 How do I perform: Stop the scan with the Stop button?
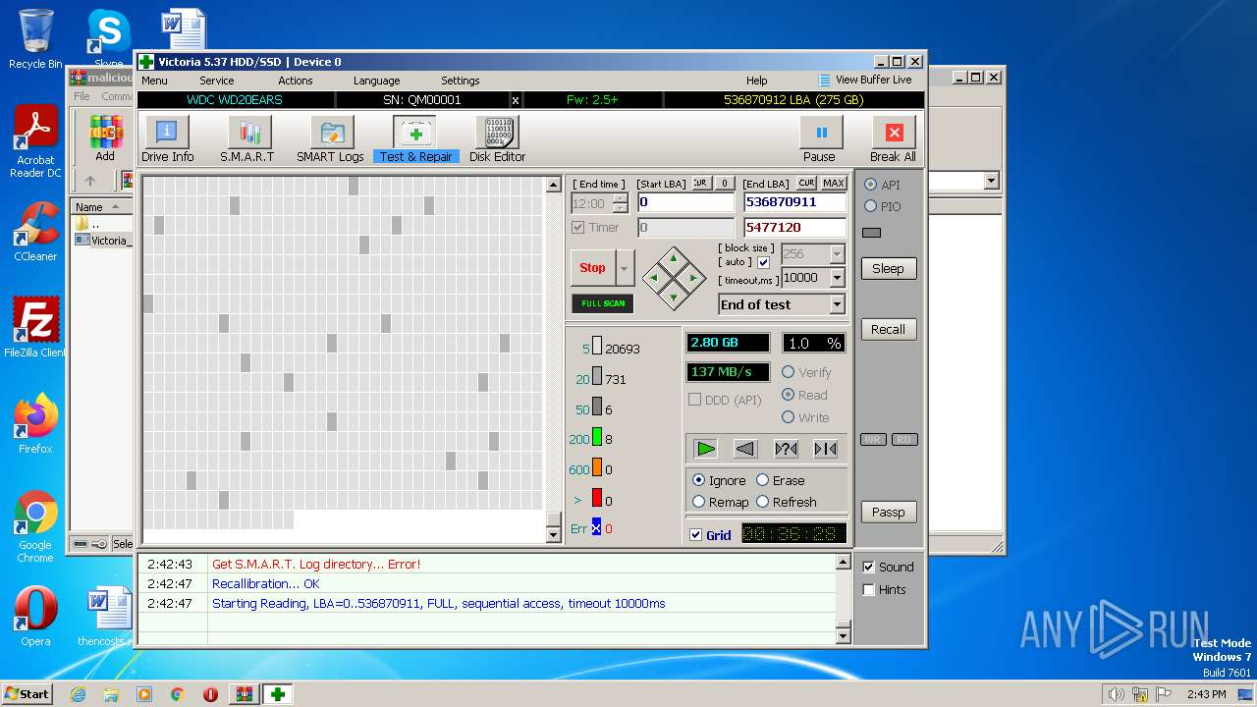click(592, 267)
